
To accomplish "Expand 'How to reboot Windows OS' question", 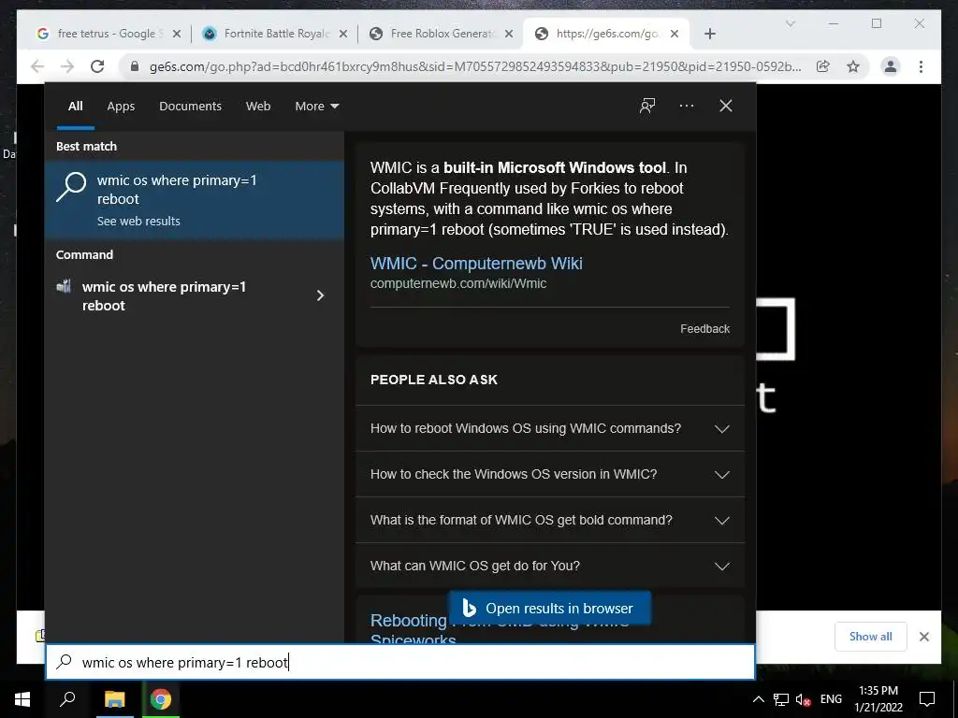I will [549, 428].
